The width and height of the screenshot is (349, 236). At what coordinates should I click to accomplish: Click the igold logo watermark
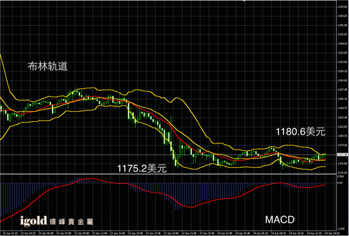33,221
